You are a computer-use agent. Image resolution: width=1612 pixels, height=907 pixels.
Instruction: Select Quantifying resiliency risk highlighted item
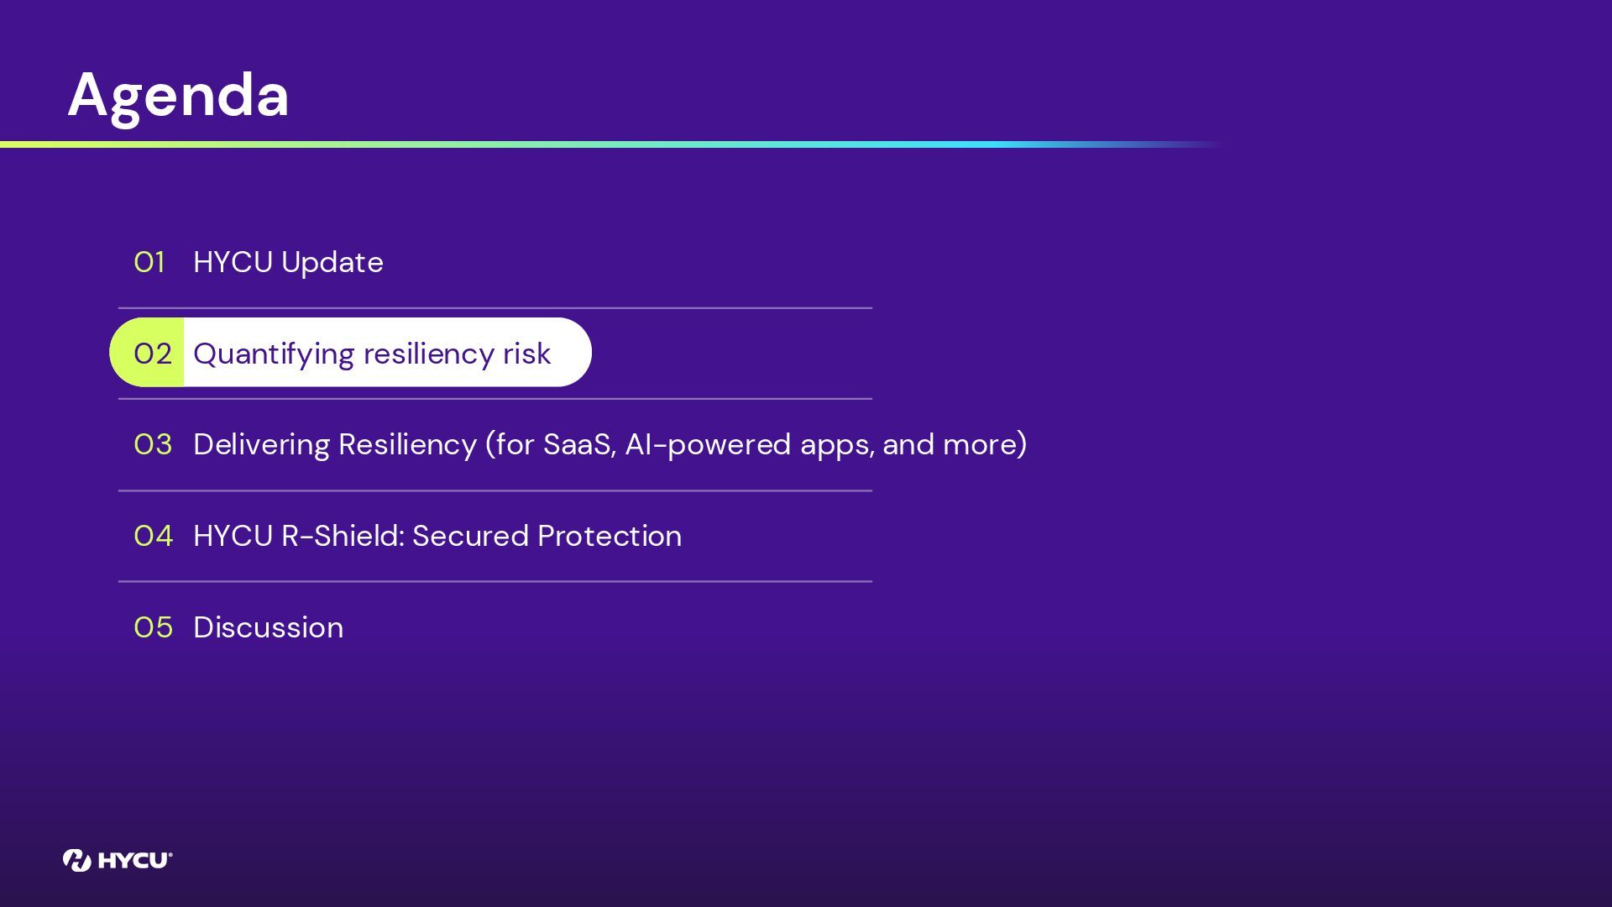point(372,354)
